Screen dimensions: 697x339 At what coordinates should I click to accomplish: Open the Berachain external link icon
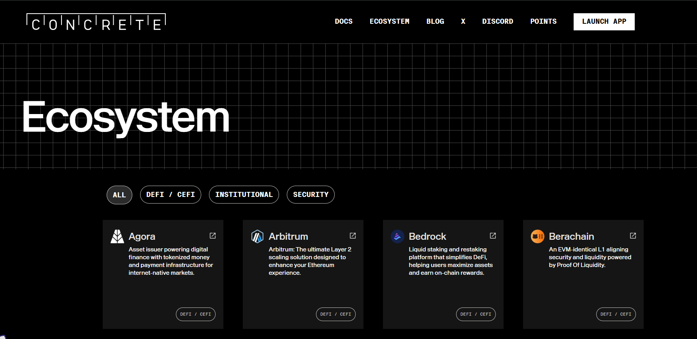[x=633, y=235]
